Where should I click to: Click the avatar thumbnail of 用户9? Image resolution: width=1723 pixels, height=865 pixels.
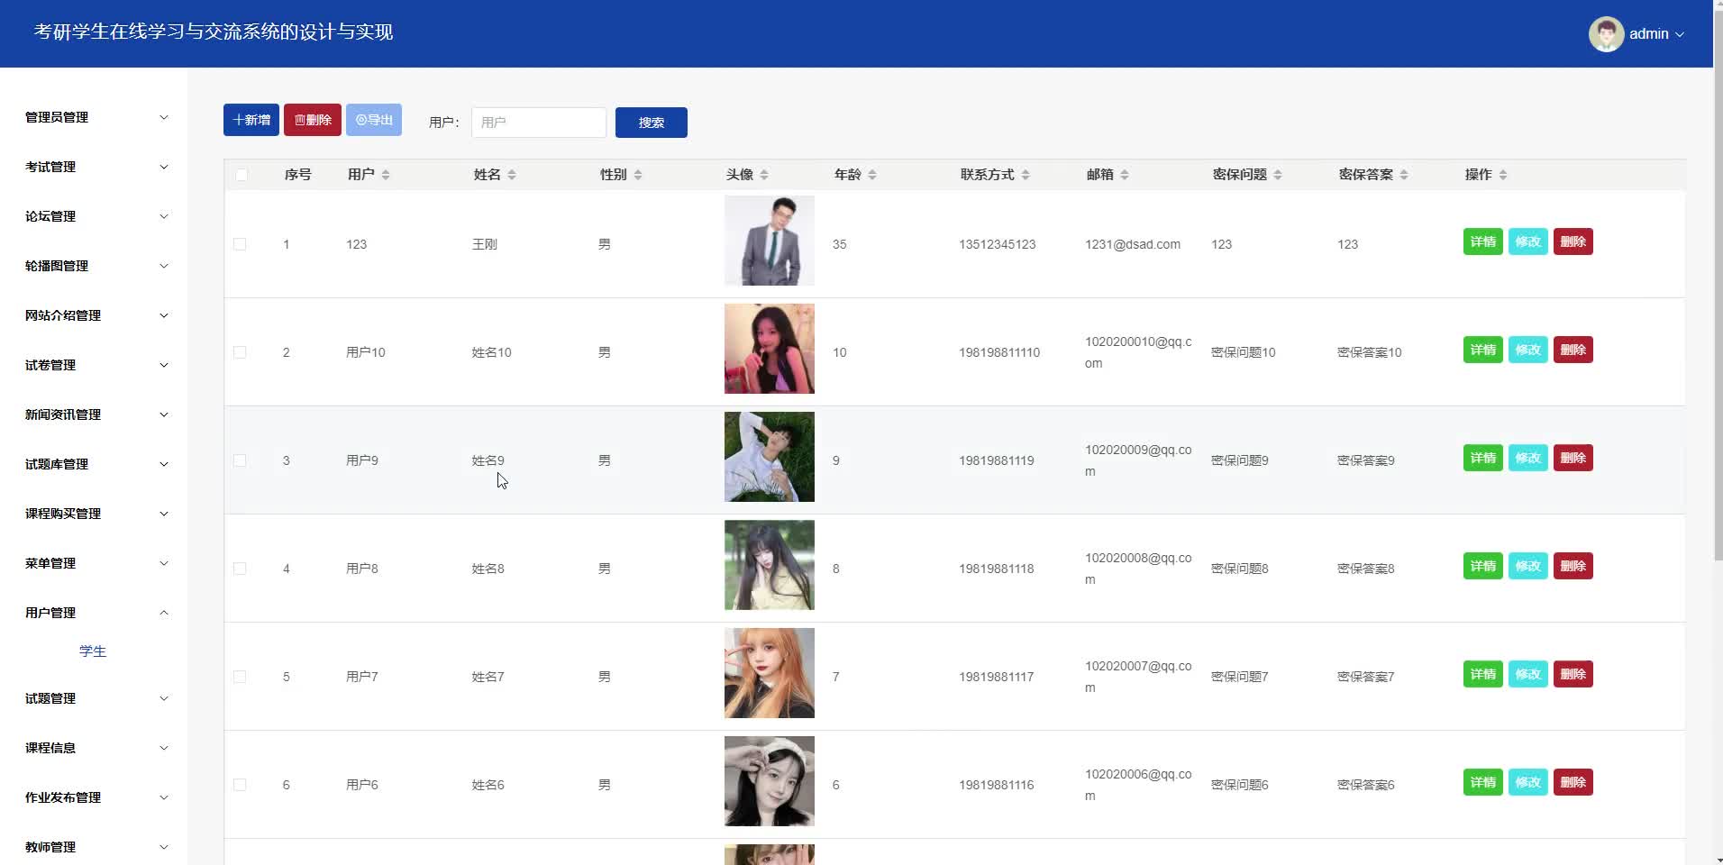769,457
